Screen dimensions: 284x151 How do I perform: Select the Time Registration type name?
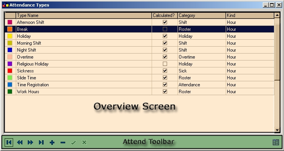click(x=84, y=85)
